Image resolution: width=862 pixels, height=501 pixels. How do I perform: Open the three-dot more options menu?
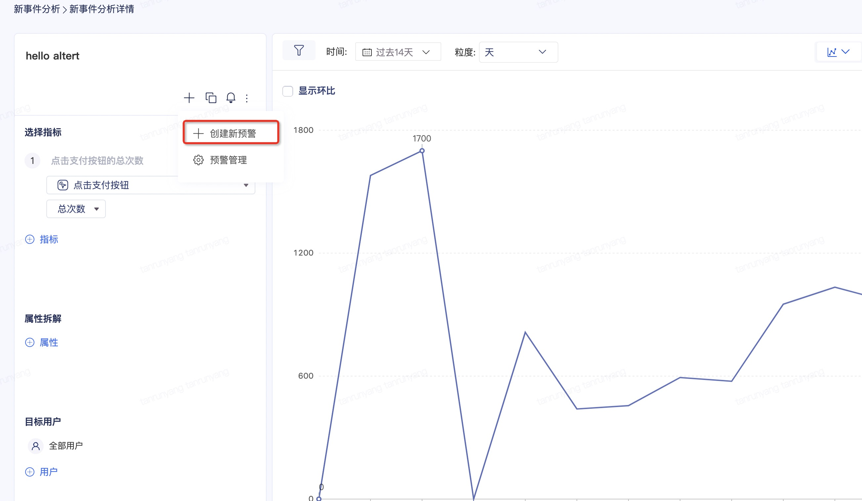click(x=247, y=98)
